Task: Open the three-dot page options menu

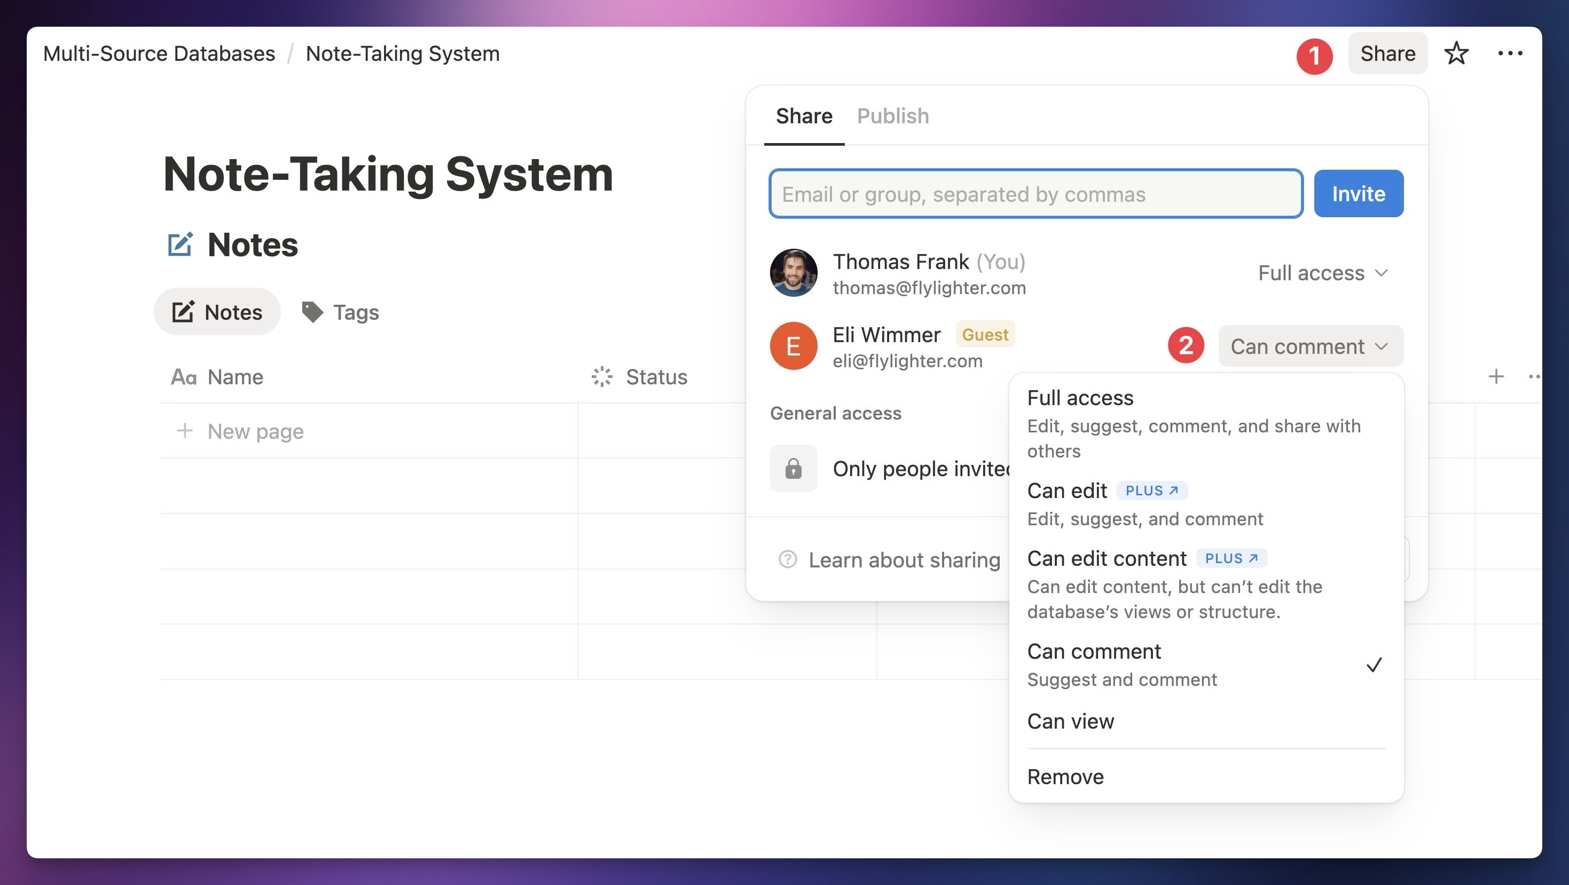Action: (1510, 53)
